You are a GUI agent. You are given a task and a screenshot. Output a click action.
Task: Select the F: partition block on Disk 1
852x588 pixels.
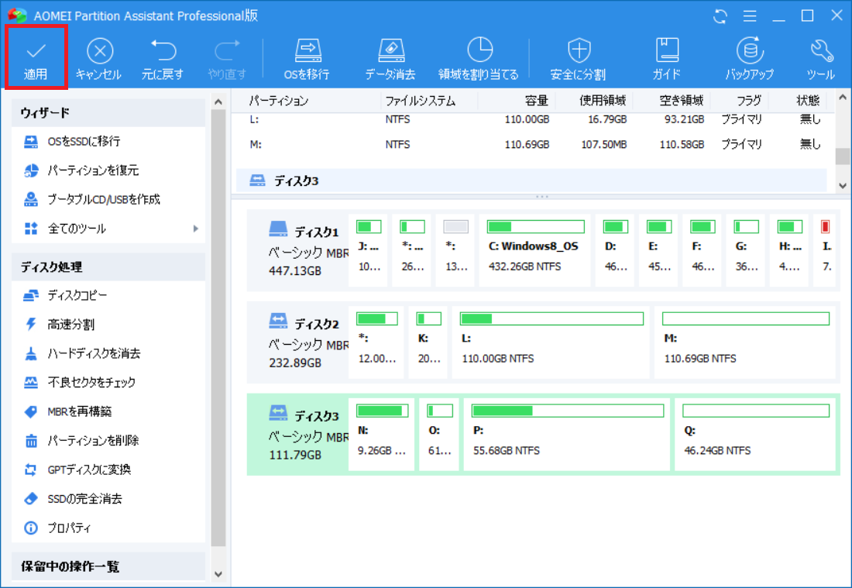point(702,250)
